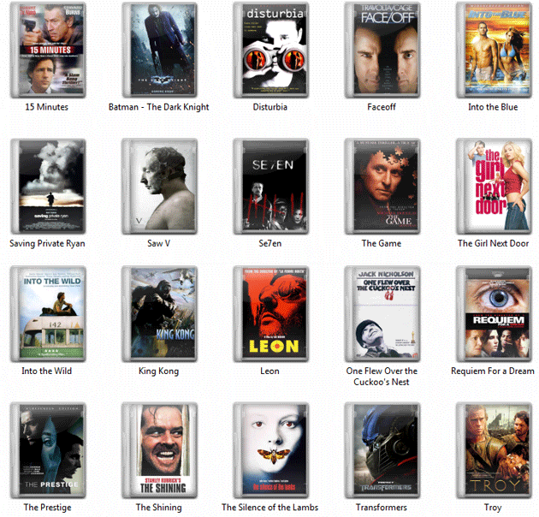Select the 'Saw V' name text
Image resolution: width=539 pixels, height=517 pixels.
click(158, 244)
